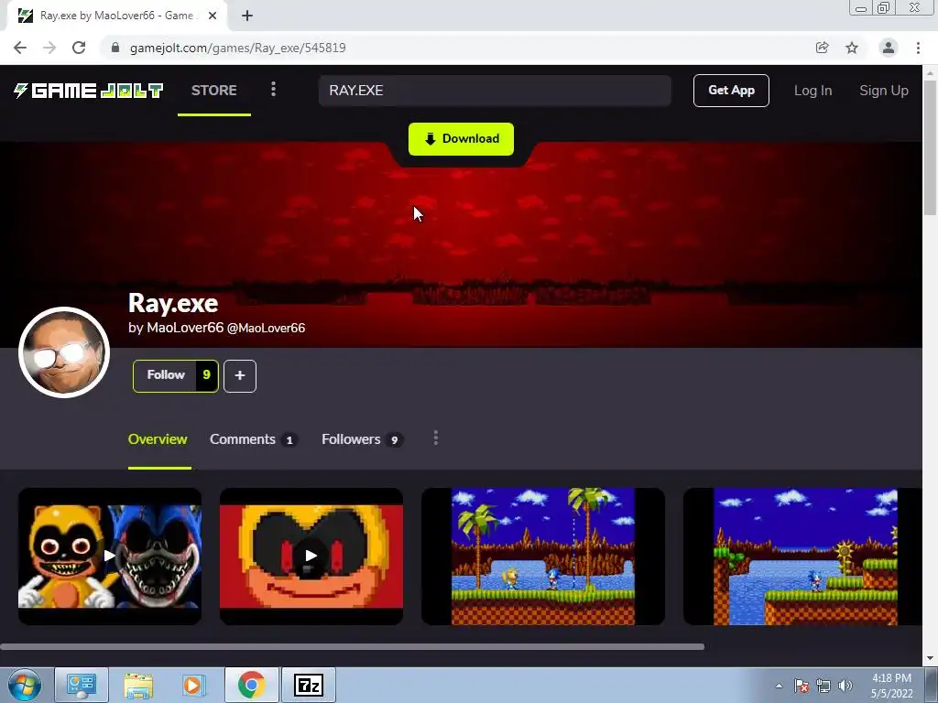
Task: Click the volume speaker tray icon
Action: (845, 686)
